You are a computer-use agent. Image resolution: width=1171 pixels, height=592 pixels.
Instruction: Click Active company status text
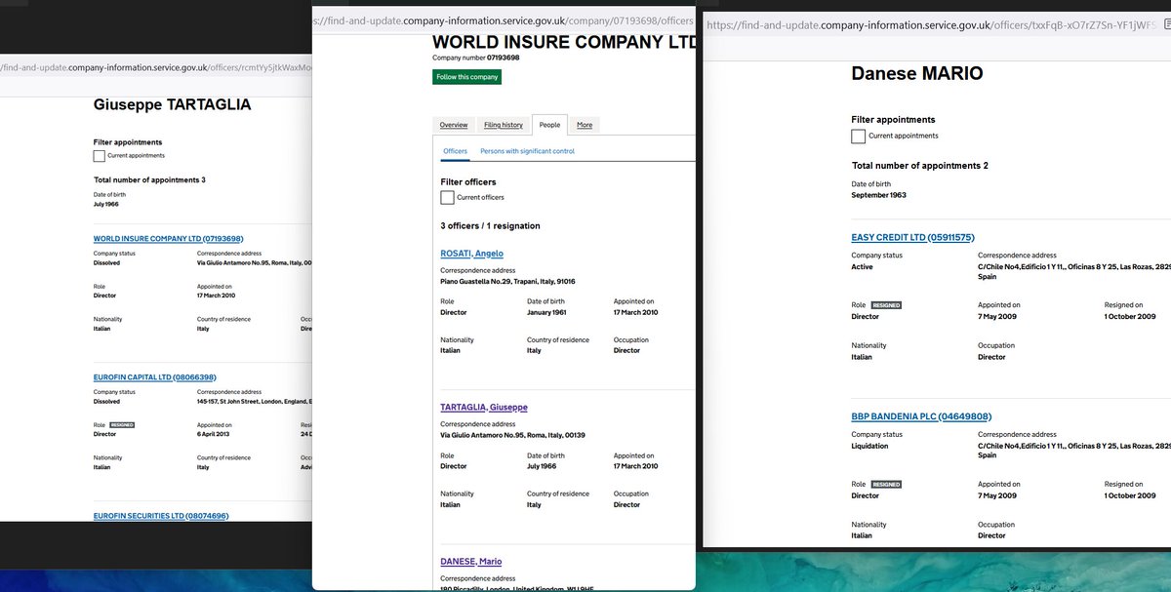coord(863,266)
